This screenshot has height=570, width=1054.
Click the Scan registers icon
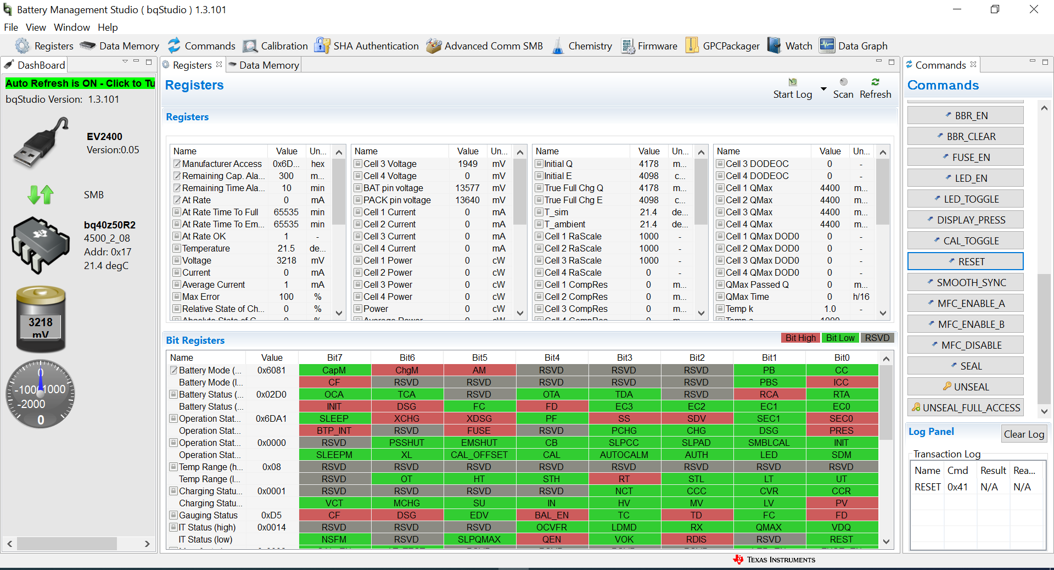tap(844, 82)
